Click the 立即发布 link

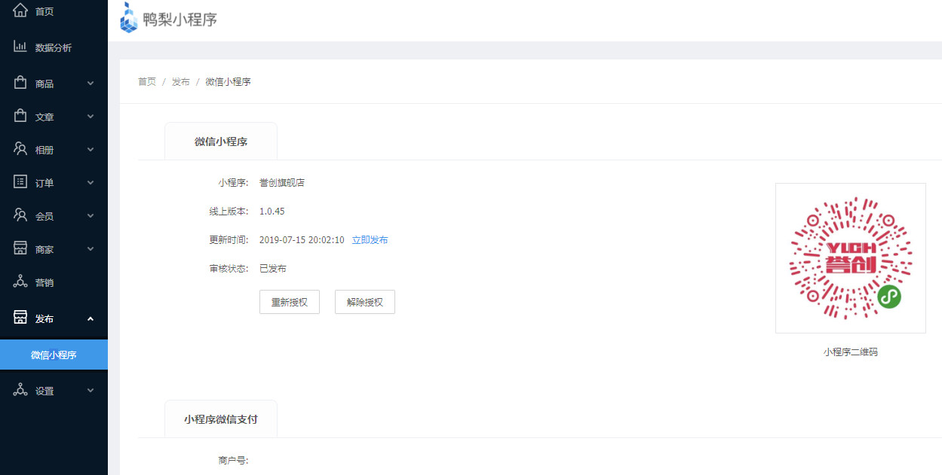370,240
